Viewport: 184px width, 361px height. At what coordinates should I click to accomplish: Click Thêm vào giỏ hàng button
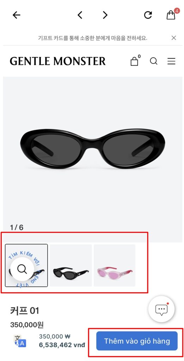pos(137,341)
